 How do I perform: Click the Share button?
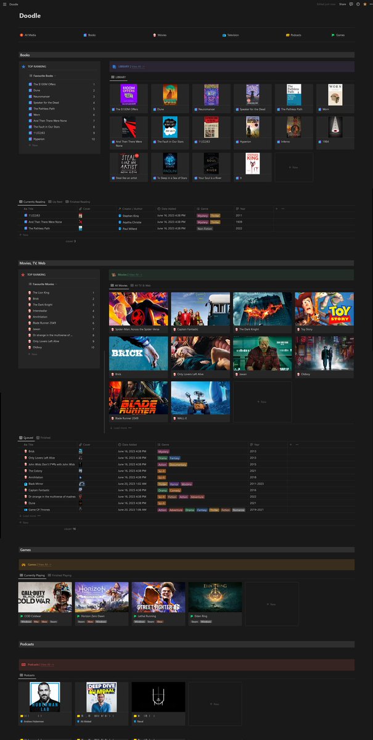[342, 4]
